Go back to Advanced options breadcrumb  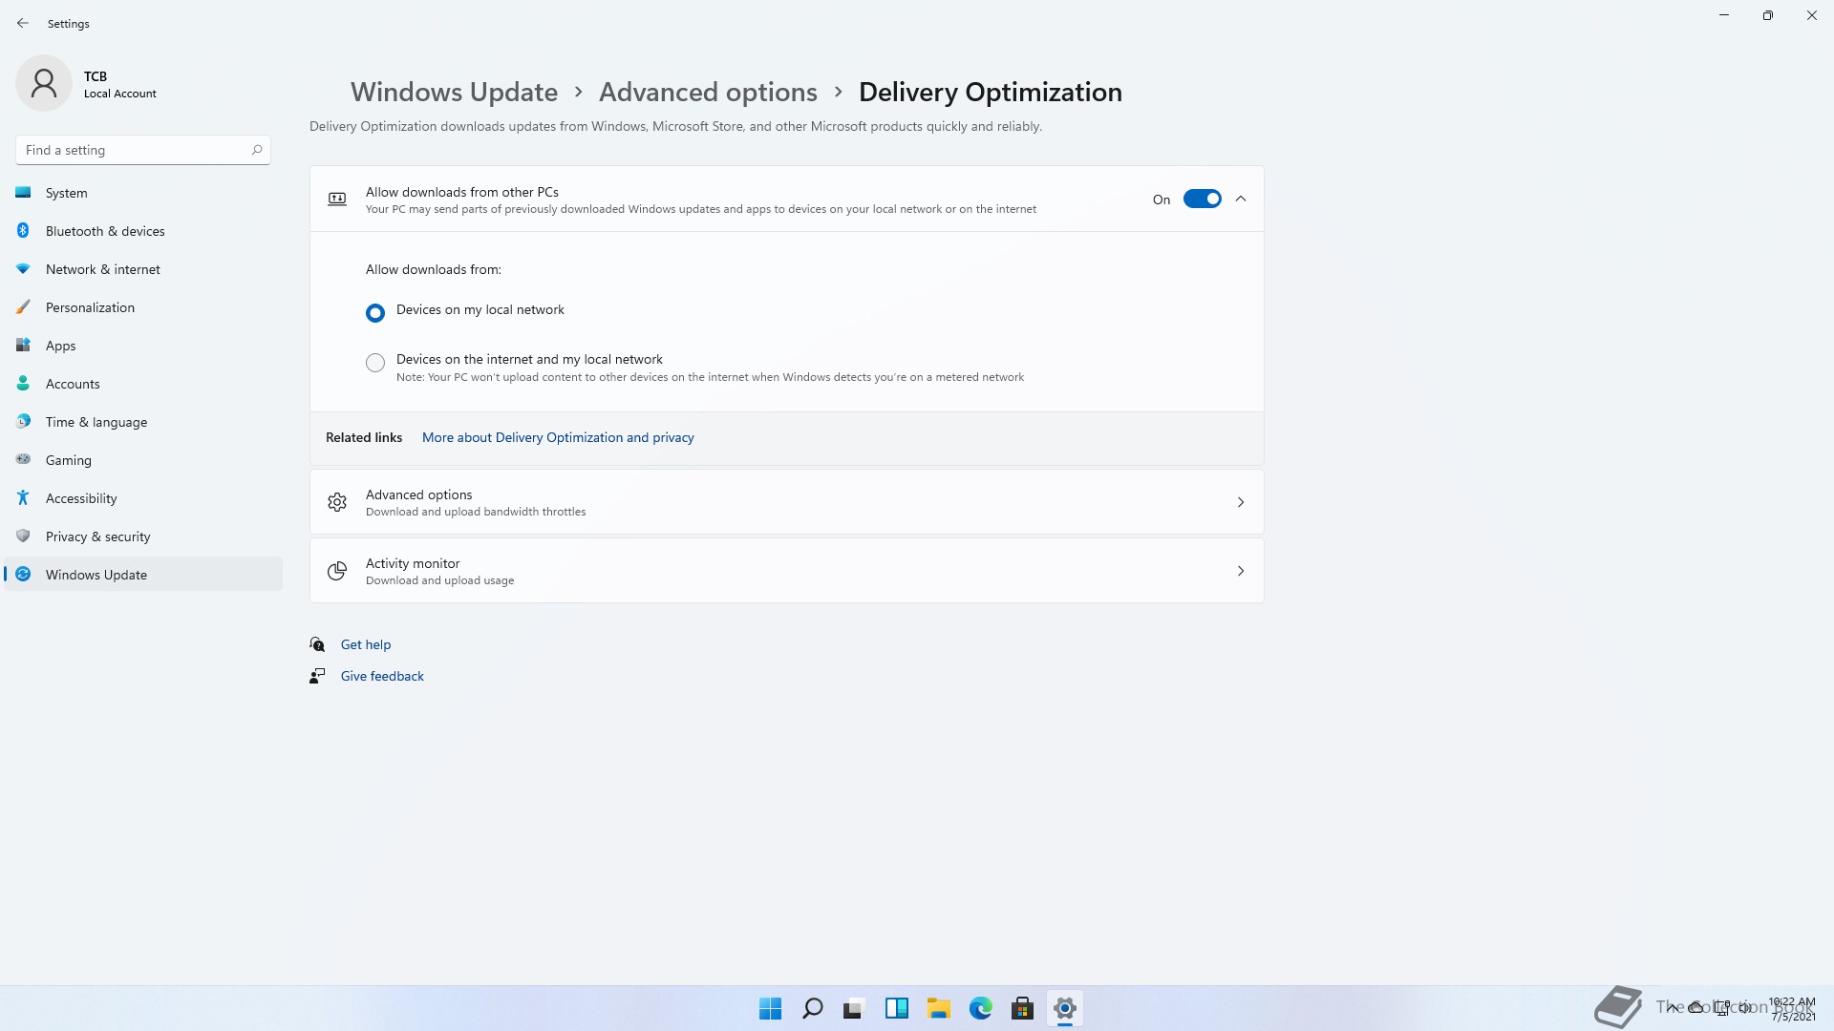(708, 92)
